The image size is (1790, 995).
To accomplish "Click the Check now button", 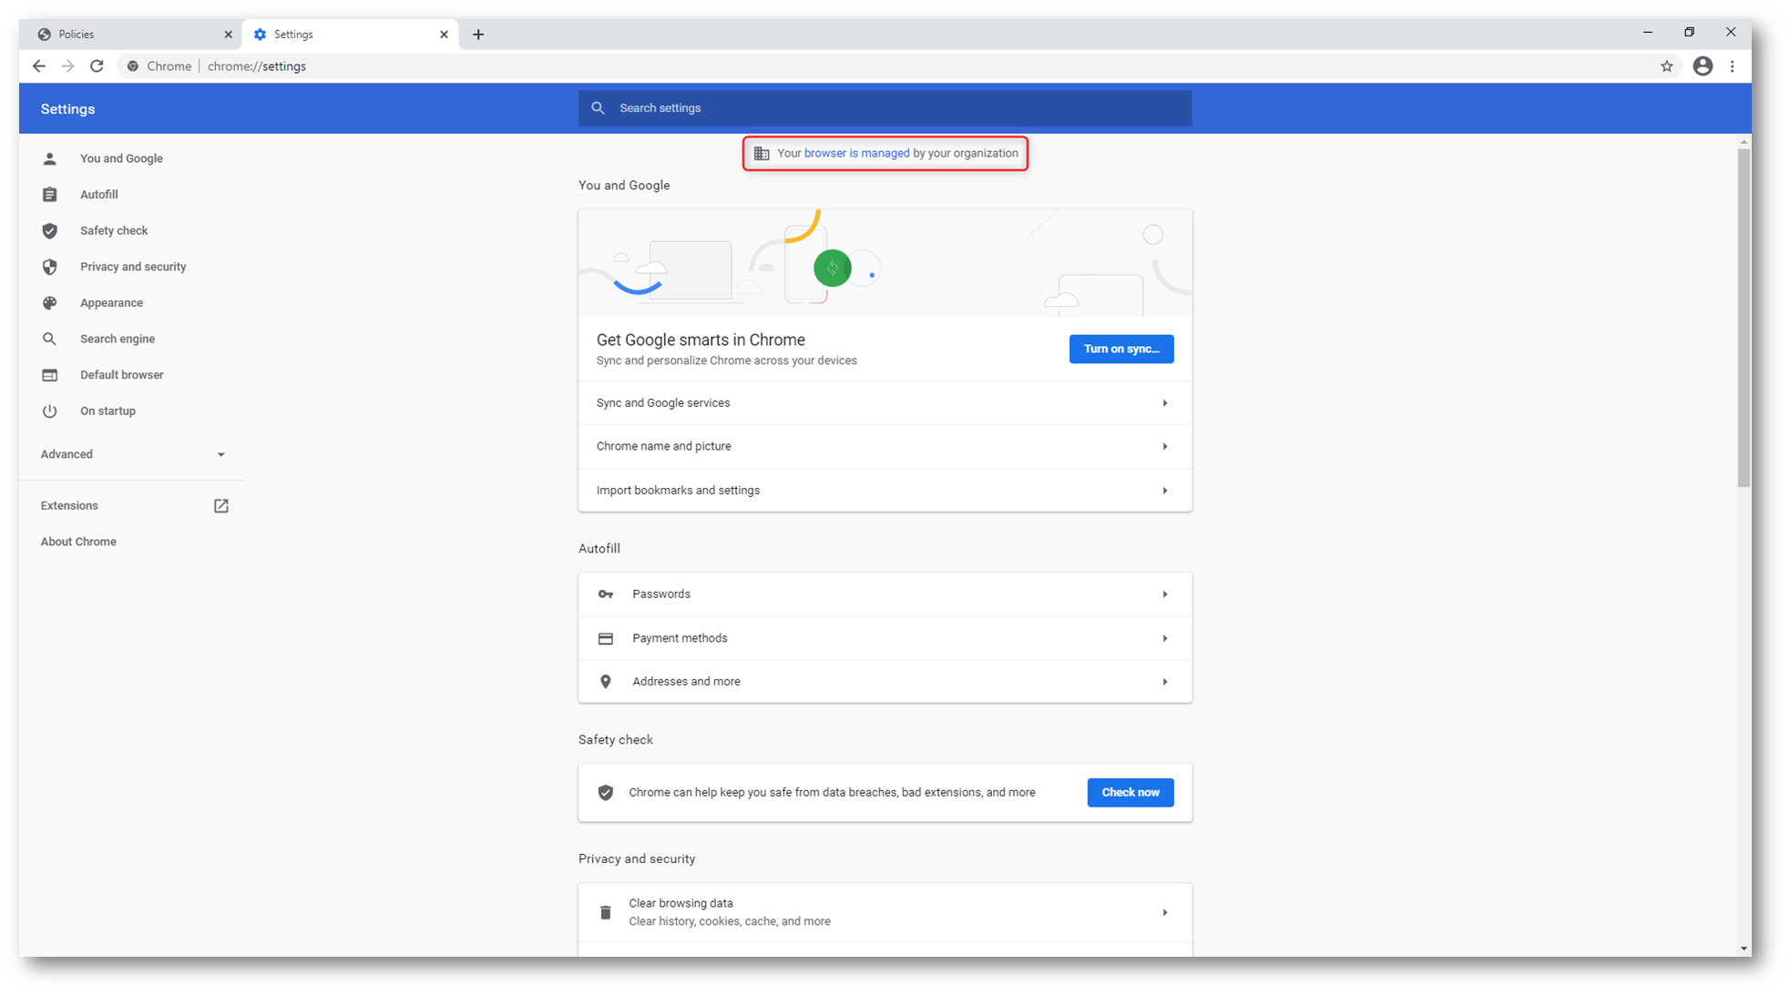I will point(1130,792).
